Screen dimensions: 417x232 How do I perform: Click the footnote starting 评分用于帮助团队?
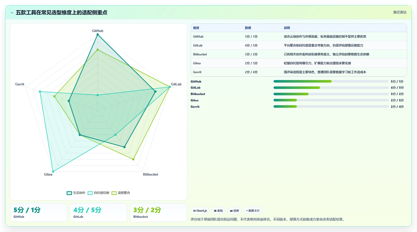[x=268, y=219]
